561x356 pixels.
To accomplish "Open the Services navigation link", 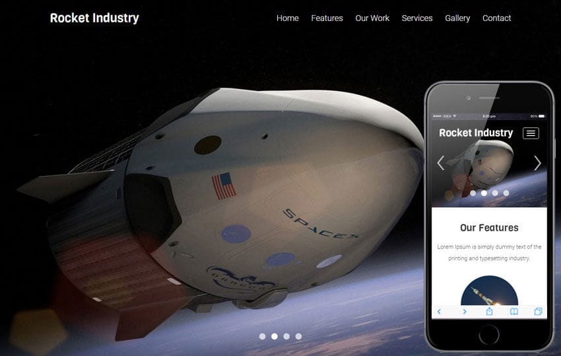I will pos(417,18).
